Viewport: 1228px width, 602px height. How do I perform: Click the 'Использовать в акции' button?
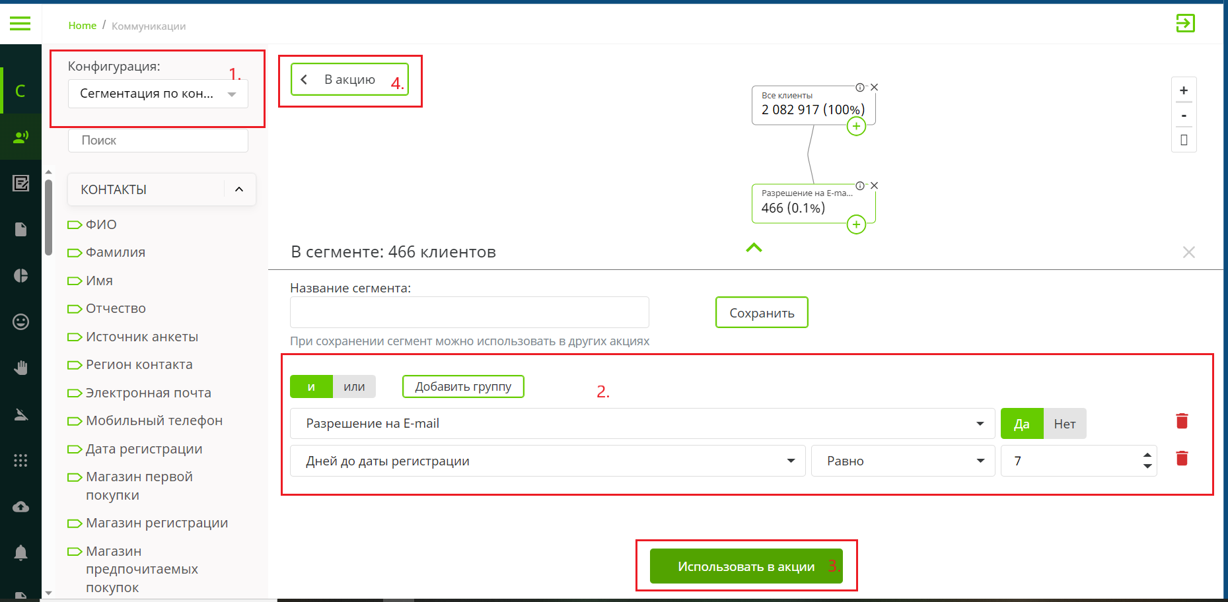[746, 566]
